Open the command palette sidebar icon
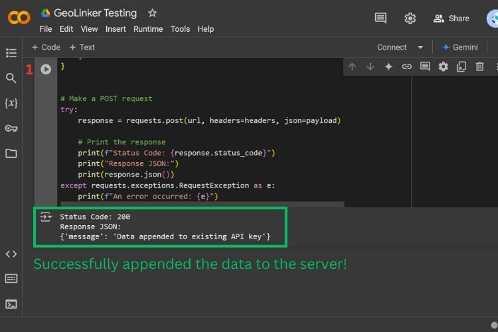The image size is (498, 332). 11,279
